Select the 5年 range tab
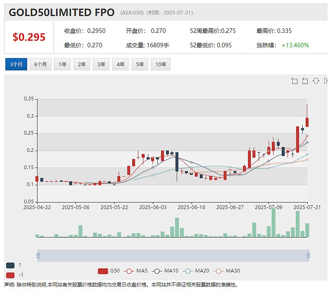 140,64
